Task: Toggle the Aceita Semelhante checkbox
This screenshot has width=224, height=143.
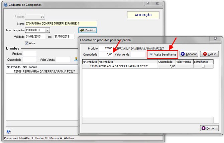Action: [151, 54]
